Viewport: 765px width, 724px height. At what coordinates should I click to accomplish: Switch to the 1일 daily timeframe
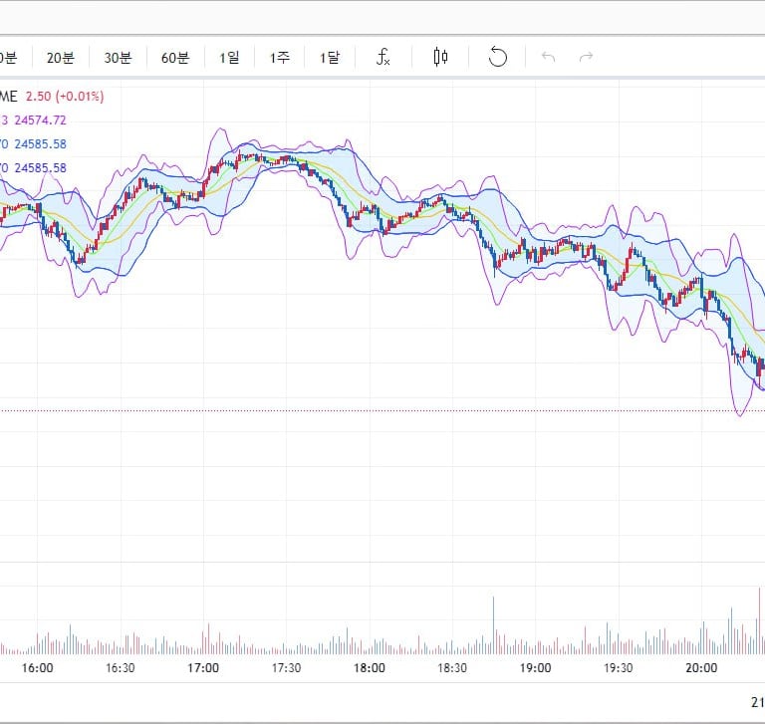229,58
